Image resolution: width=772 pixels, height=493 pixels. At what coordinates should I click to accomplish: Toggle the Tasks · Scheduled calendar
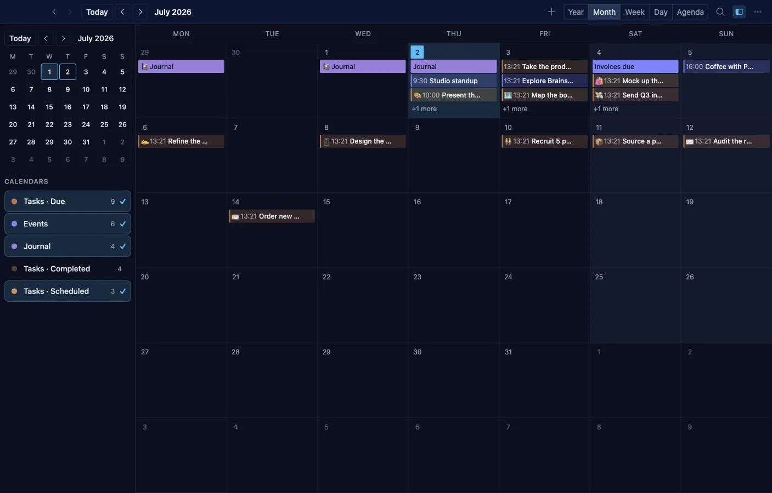(67, 291)
